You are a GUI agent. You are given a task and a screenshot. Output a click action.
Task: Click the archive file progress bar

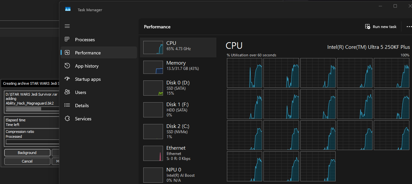tap(33, 108)
